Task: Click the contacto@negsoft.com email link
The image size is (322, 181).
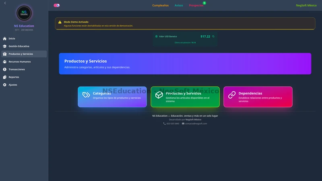Action: [x=196, y=123]
